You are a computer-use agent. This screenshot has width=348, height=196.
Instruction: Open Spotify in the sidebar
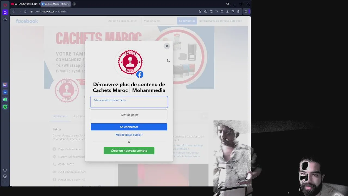coord(5,107)
